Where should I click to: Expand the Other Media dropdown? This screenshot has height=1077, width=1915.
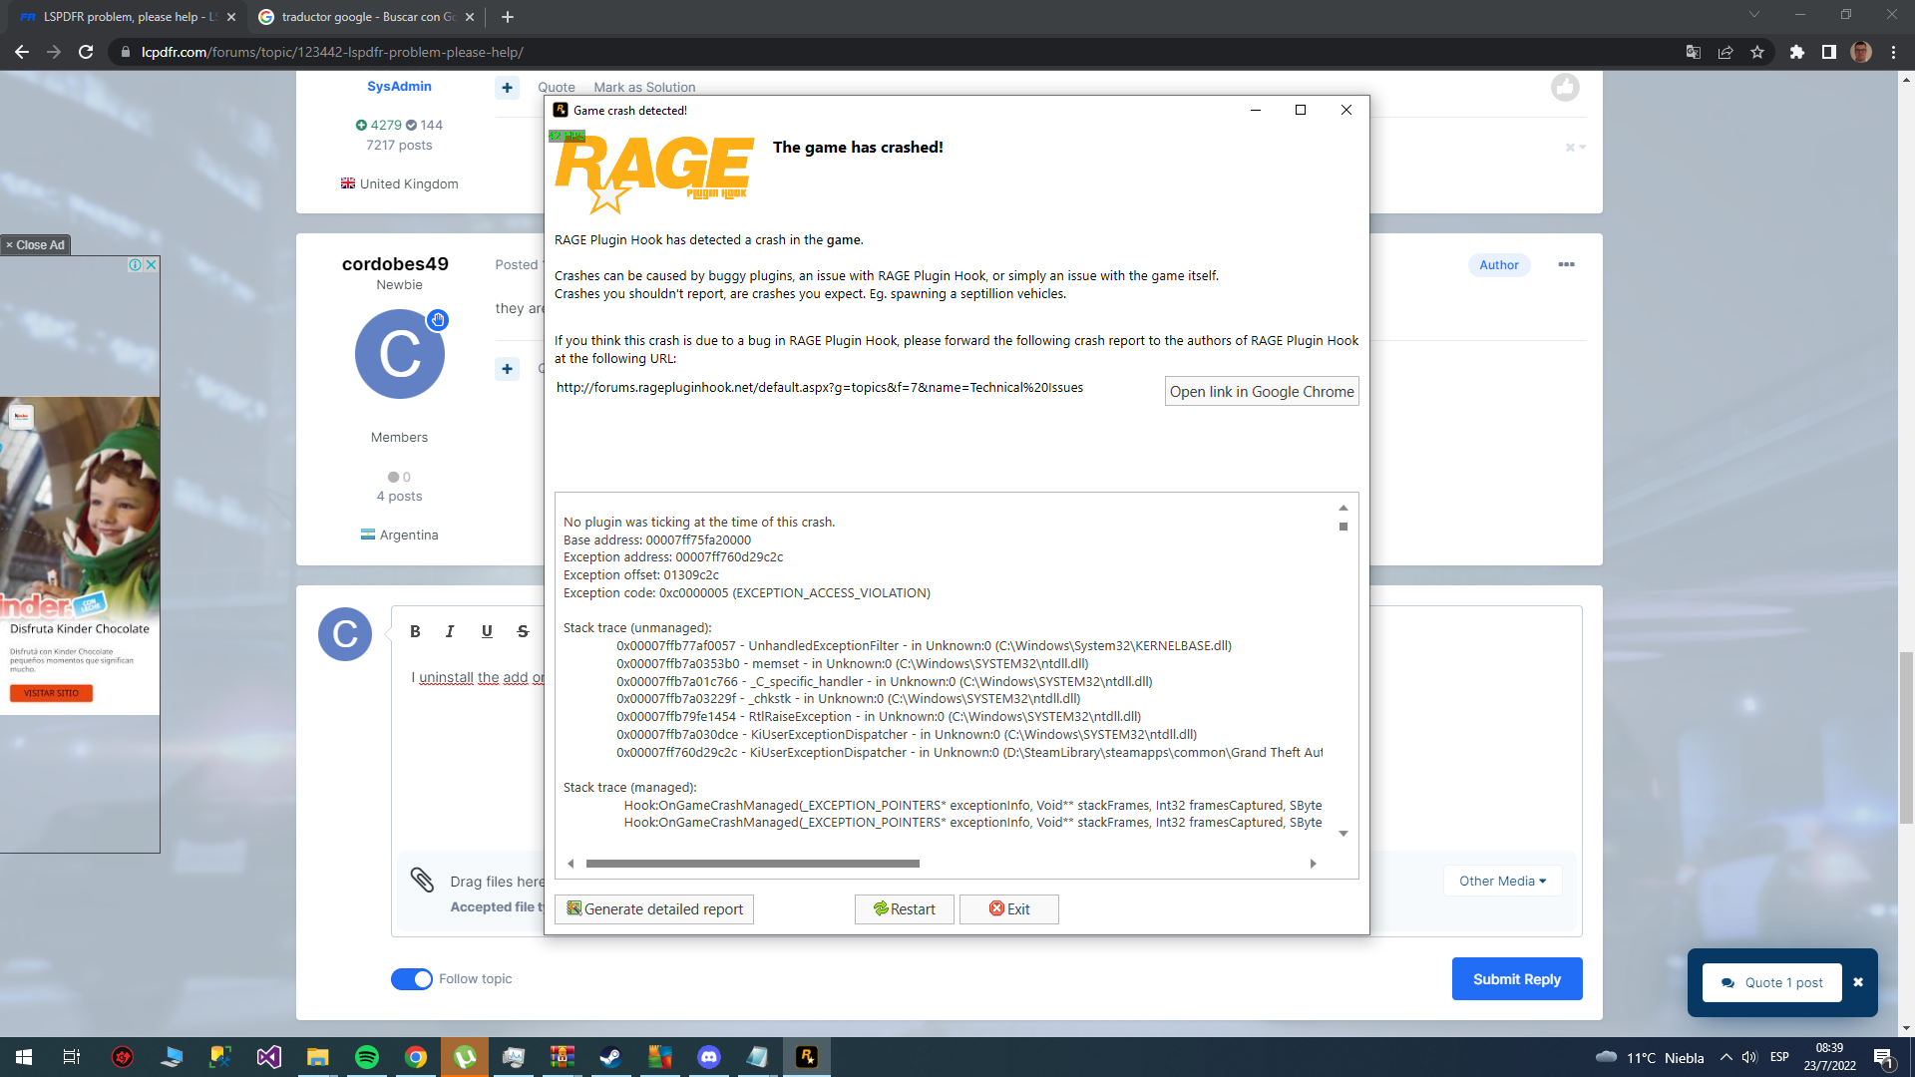pyautogui.click(x=1502, y=881)
